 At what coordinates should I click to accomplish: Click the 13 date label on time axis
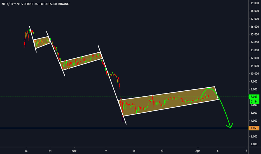(246, 151)
